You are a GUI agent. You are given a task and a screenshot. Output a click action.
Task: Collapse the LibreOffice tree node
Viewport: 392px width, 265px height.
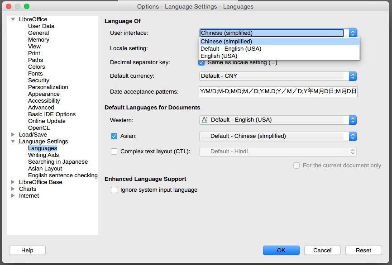(x=13, y=19)
